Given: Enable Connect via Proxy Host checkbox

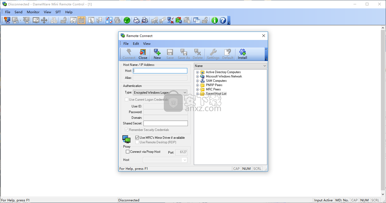Looking at the screenshot, I should click(x=128, y=152).
